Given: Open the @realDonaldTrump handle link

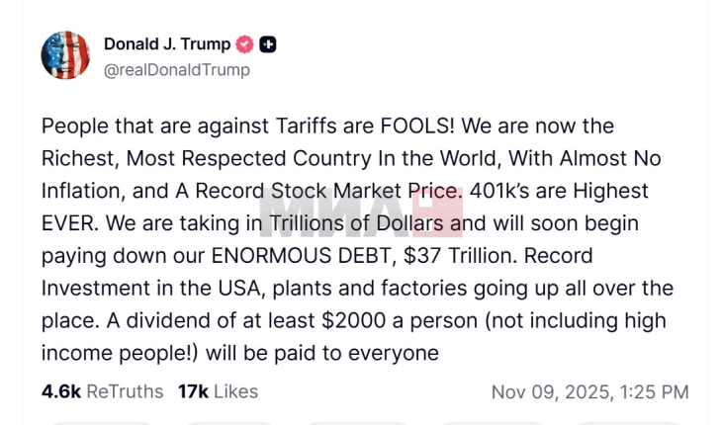Looking at the screenshot, I should coord(176,70).
